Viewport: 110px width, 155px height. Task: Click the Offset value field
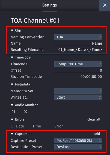click(x=78, y=70)
